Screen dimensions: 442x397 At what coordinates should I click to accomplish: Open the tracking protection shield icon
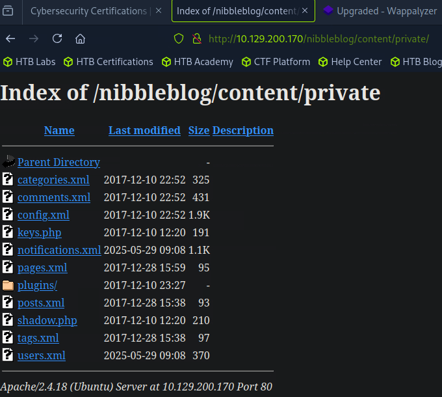tap(179, 38)
